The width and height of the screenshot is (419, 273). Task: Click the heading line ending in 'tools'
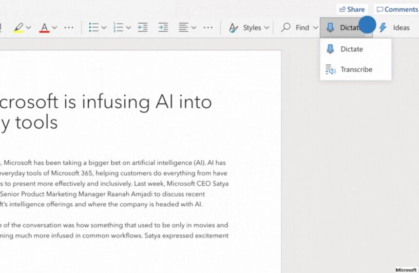point(29,122)
